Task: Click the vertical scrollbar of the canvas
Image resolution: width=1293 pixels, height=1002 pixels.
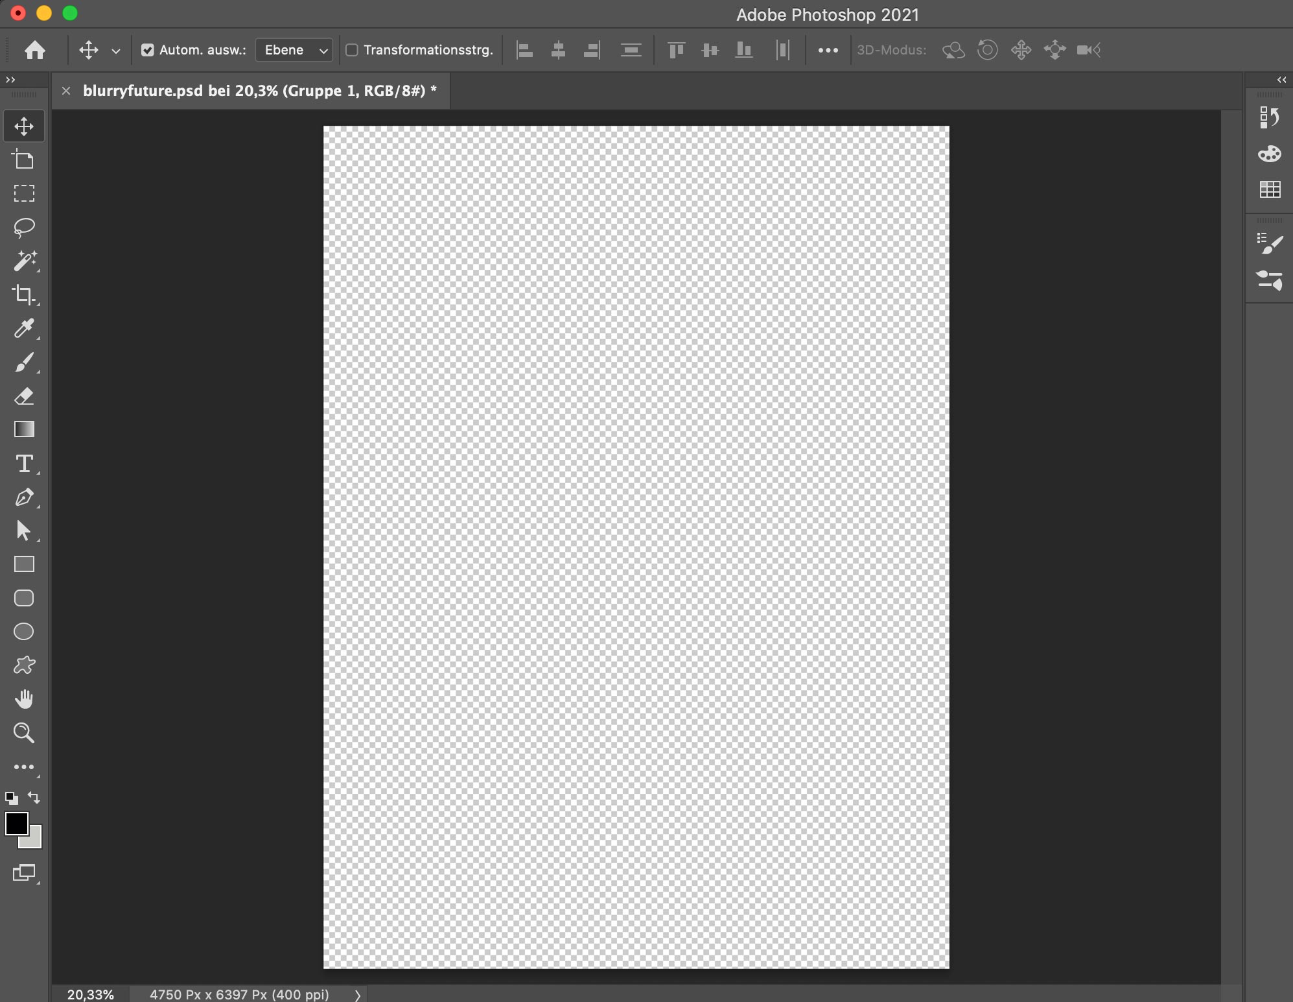Action: (1231, 547)
